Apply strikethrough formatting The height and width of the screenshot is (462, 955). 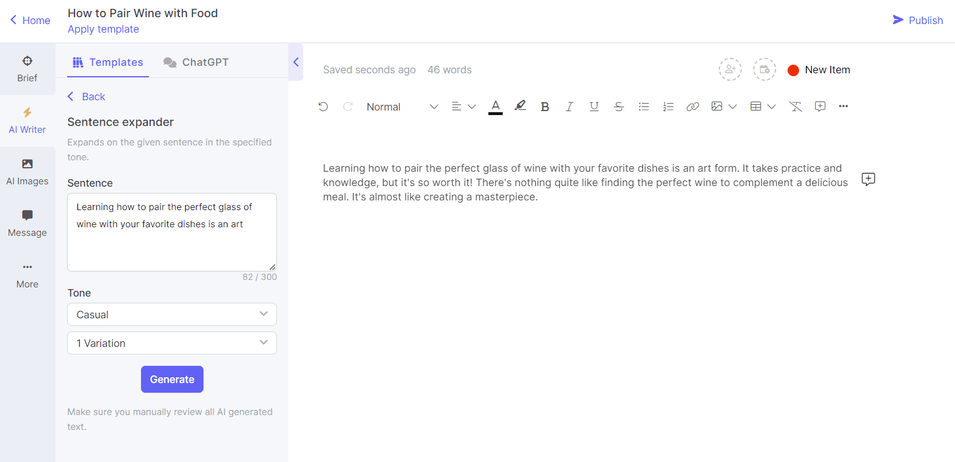619,106
